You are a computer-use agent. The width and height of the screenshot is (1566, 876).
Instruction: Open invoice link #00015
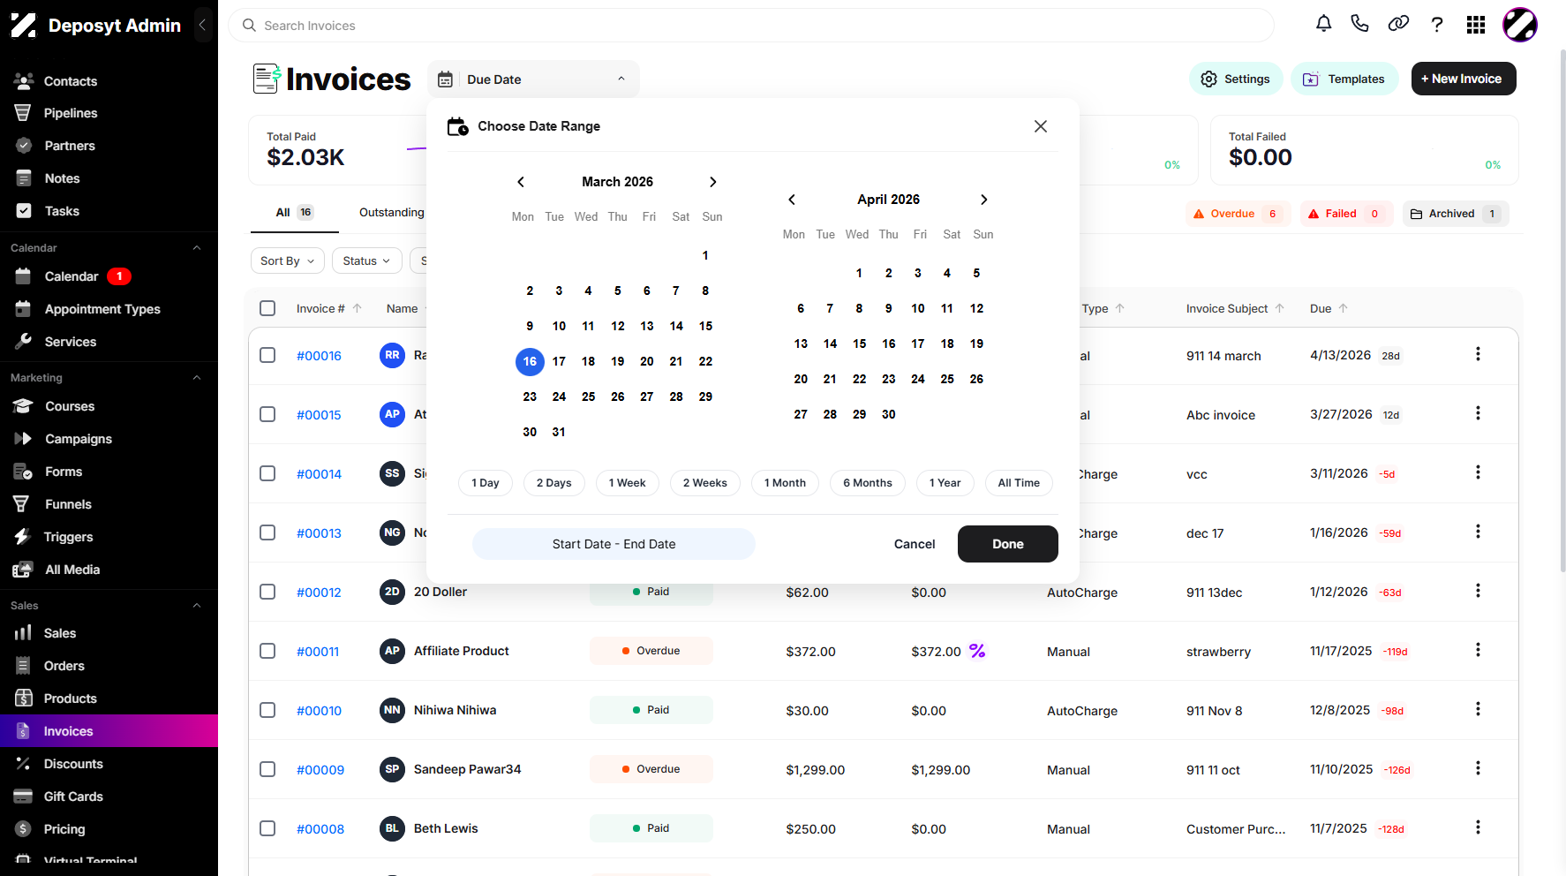tap(319, 415)
